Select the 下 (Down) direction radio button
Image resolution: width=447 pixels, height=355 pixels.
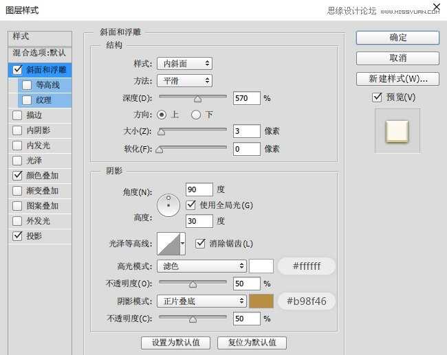click(x=196, y=115)
